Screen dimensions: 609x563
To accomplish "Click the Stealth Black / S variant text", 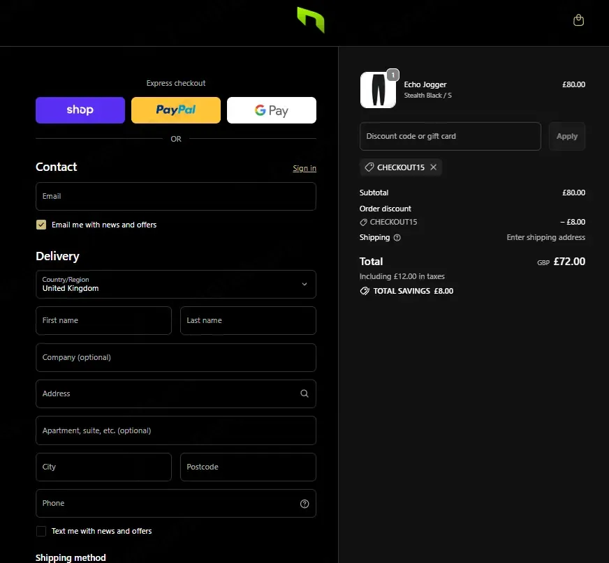I will tap(427, 96).
